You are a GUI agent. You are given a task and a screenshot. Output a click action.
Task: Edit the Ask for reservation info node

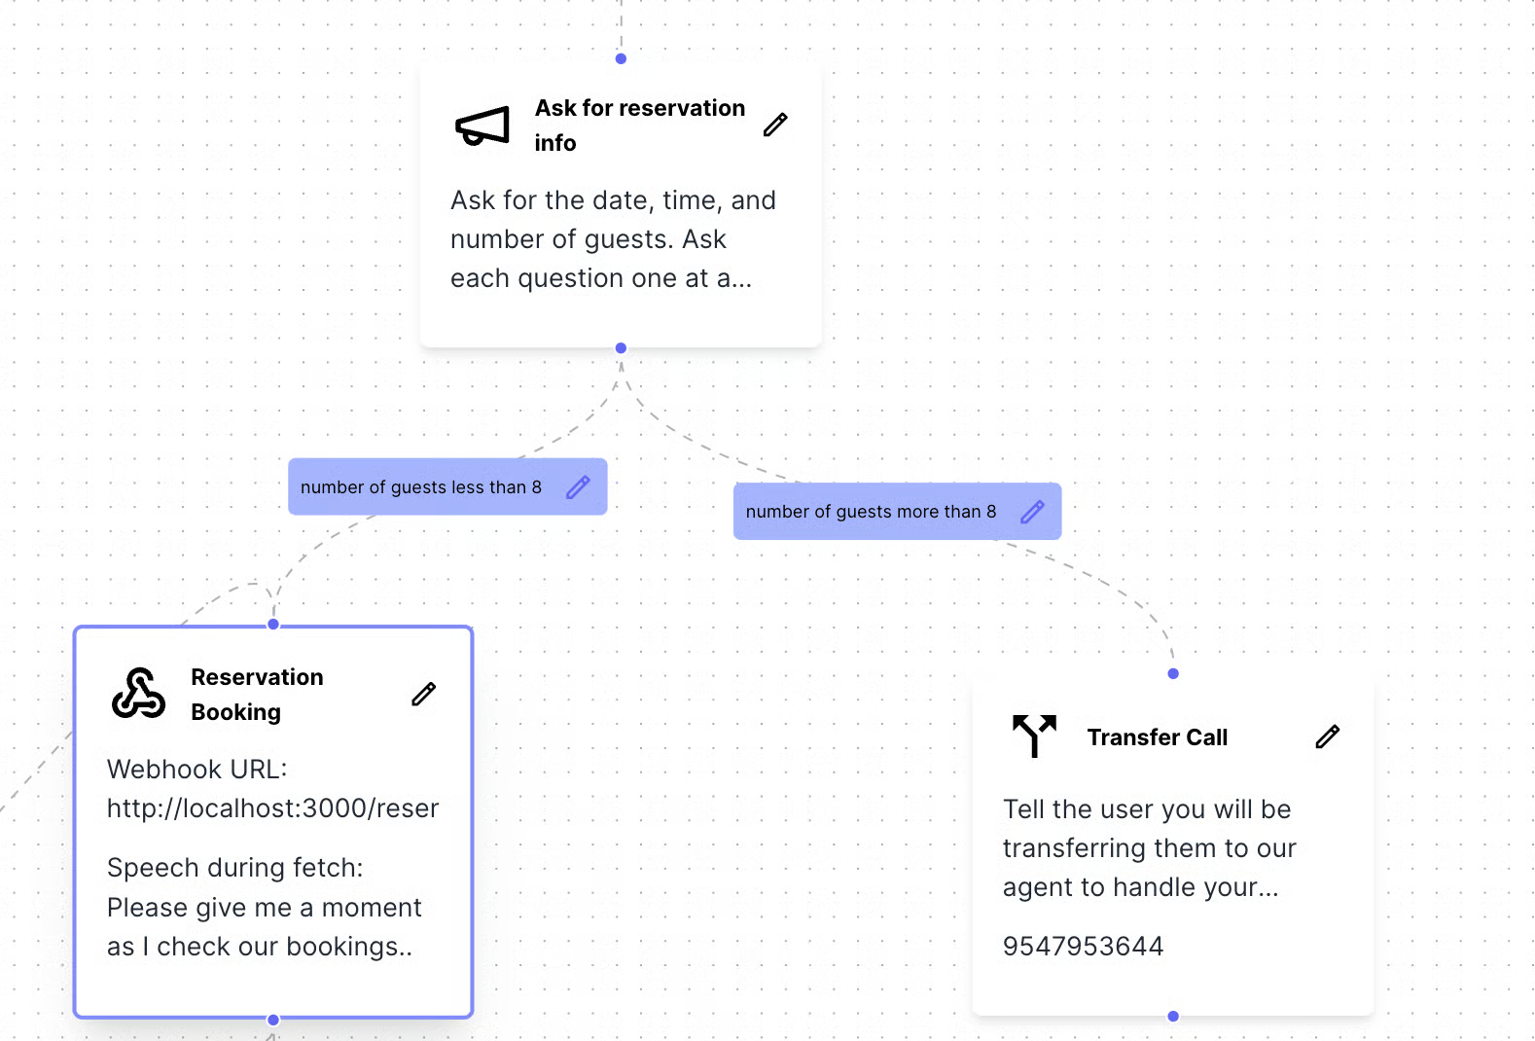point(775,125)
